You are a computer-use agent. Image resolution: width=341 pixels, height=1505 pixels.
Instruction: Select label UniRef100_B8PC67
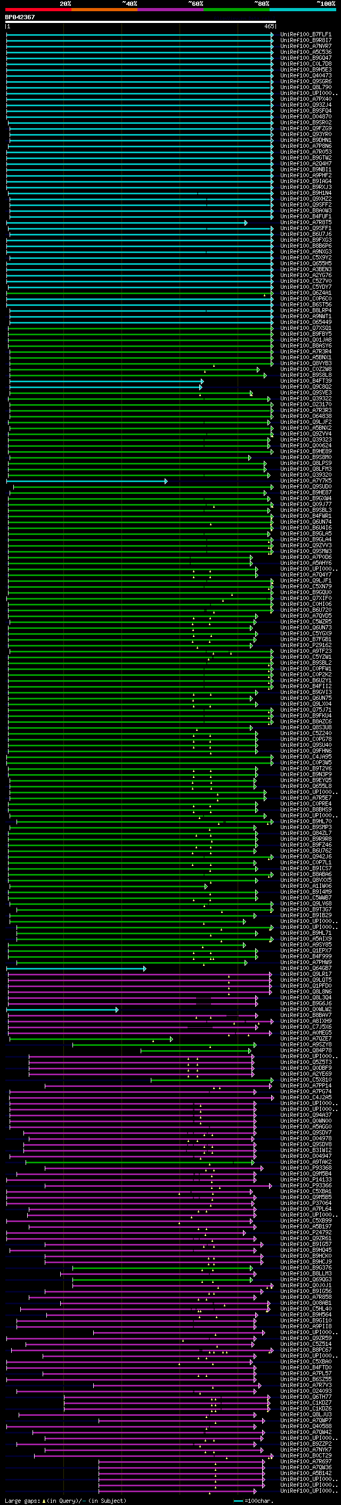coord(305,1350)
